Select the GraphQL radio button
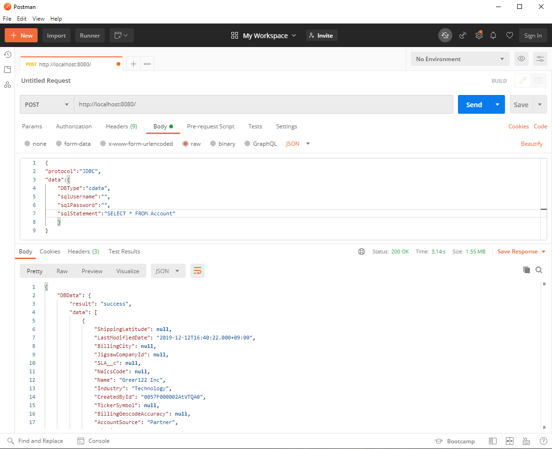This screenshot has width=552, height=449. pos(247,144)
